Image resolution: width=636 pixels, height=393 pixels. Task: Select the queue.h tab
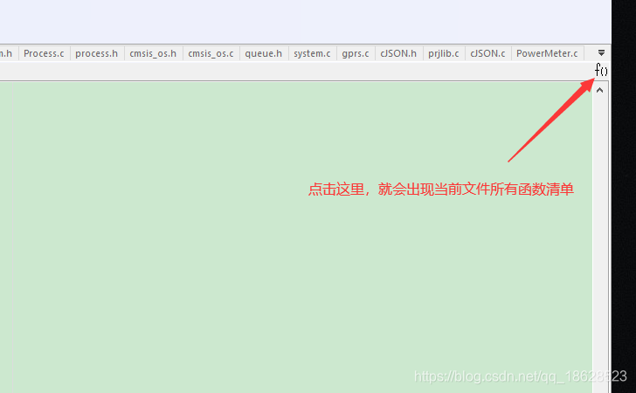(263, 53)
